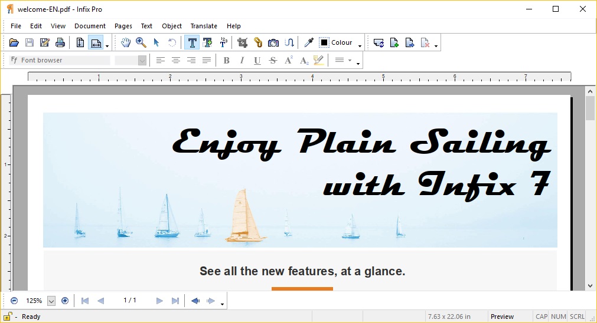The width and height of the screenshot is (597, 323).
Task: Click the Delete Page red X icon
Action: [x=425, y=42]
